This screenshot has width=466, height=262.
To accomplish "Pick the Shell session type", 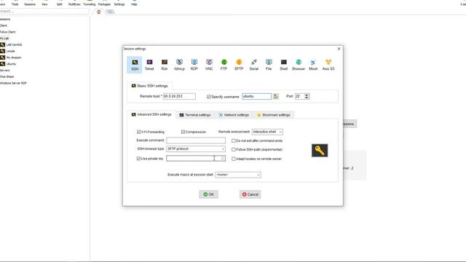I will (283, 65).
